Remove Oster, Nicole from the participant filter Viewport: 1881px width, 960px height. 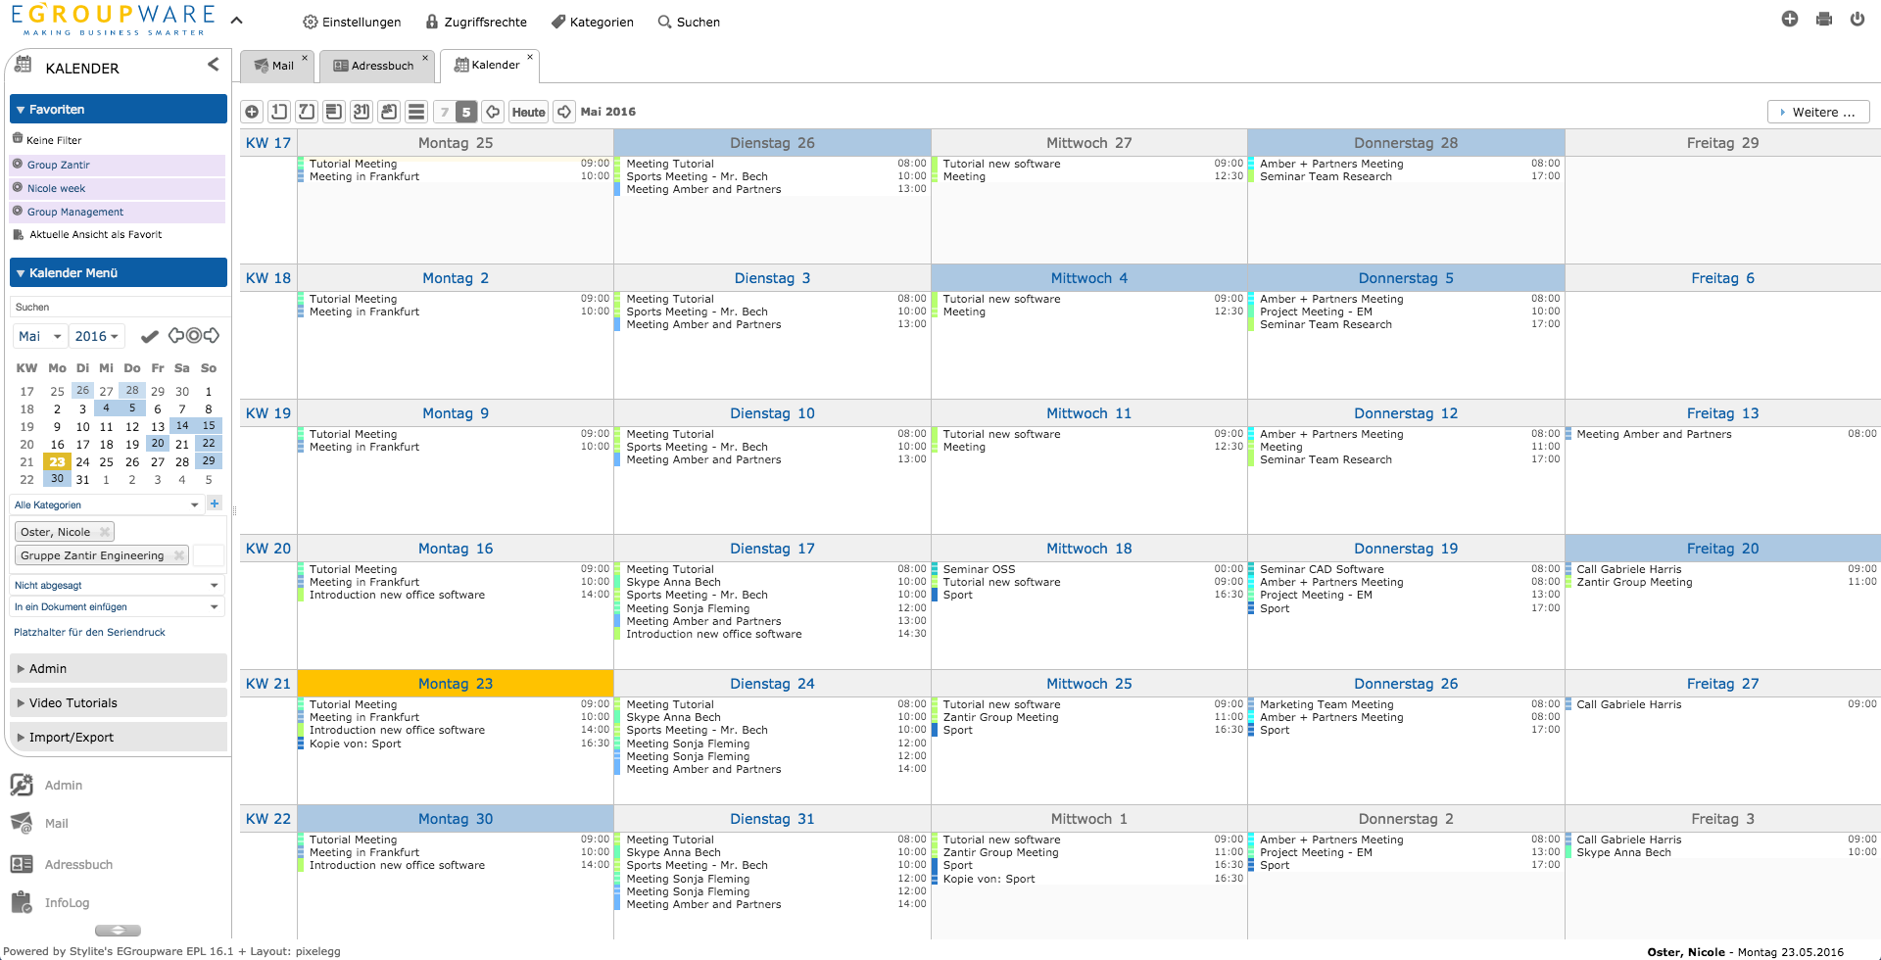pos(105,532)
